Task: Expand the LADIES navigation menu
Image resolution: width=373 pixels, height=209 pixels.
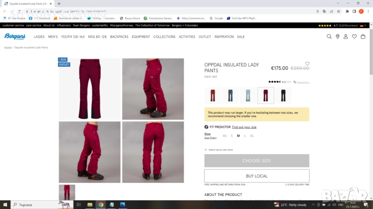Action: 39,37
